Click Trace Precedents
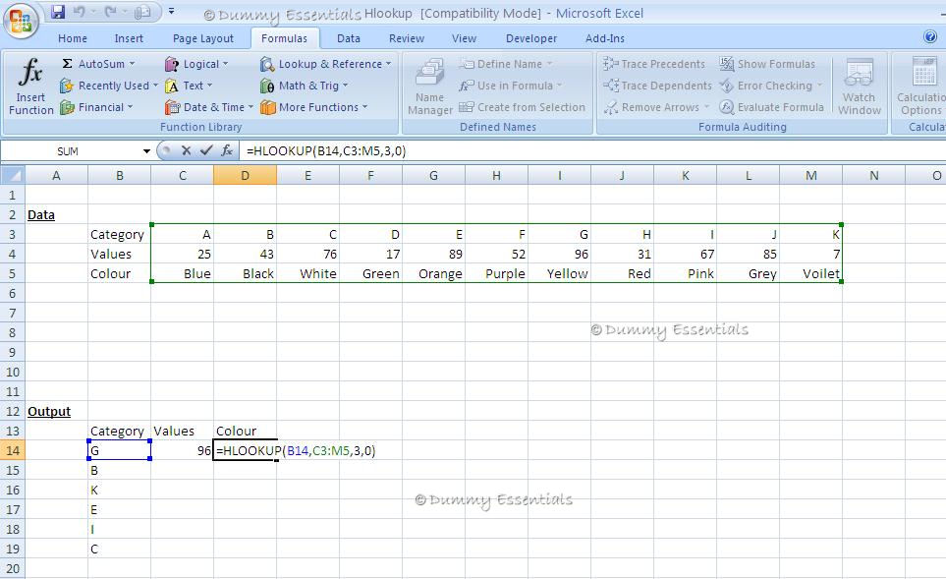946x579 pixels. pyautogui.click(x=654, y=64)
